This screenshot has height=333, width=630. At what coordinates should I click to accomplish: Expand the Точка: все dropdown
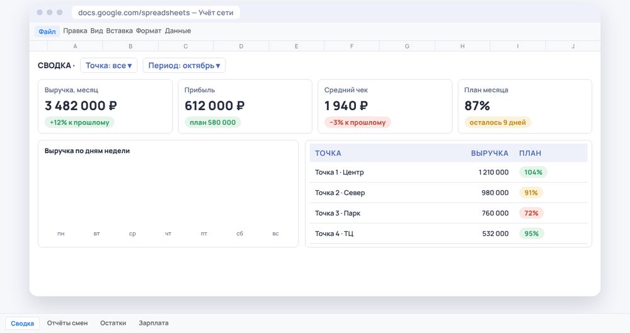[109, 65]
